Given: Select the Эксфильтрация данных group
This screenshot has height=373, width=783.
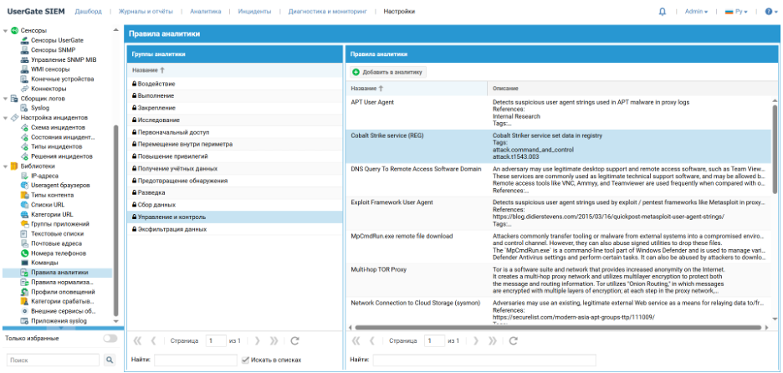Looking at the screenshot, I should 171,228.
